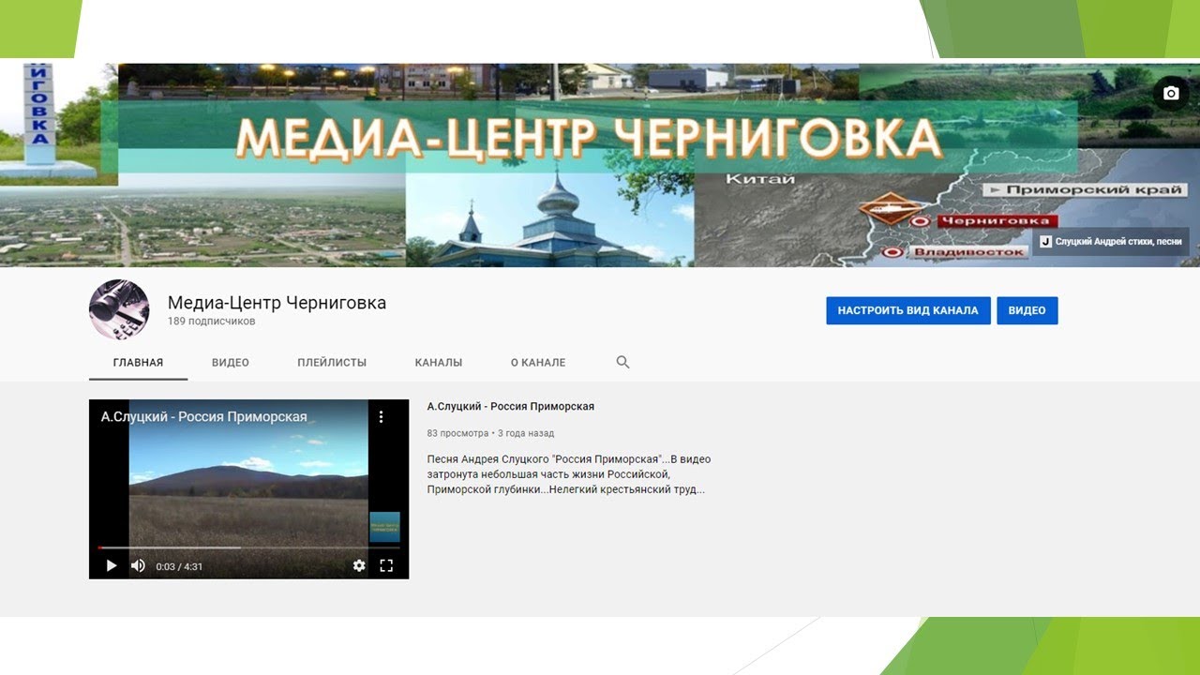Click the small channel watermark in video
The image size is (1200, 675).
click(384, 527)
